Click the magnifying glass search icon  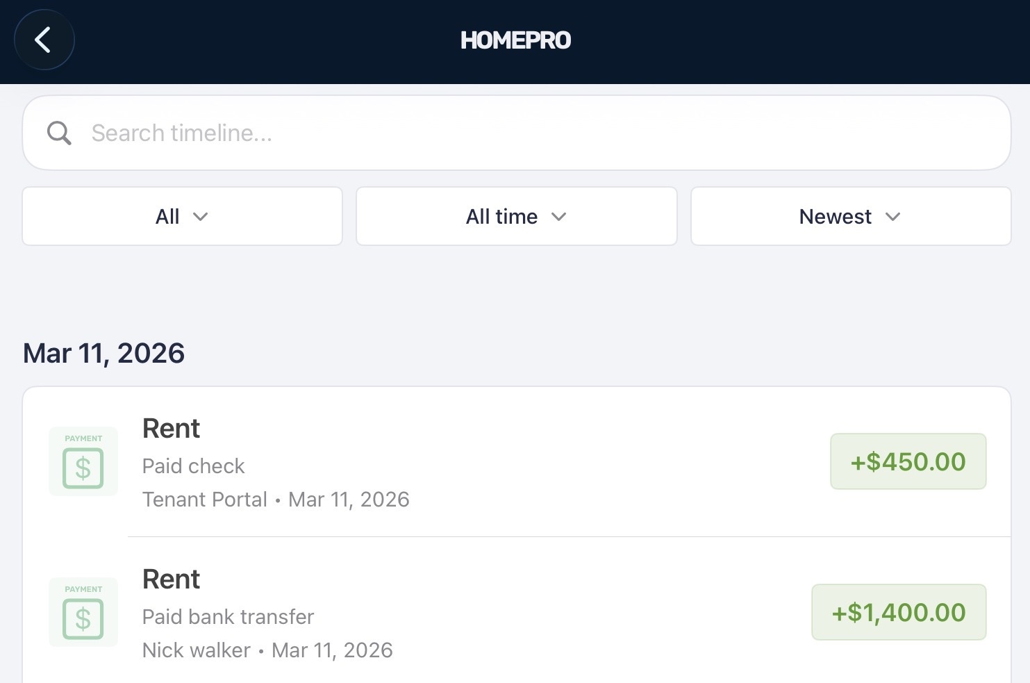pyautogui.click(x=59, y=133)
